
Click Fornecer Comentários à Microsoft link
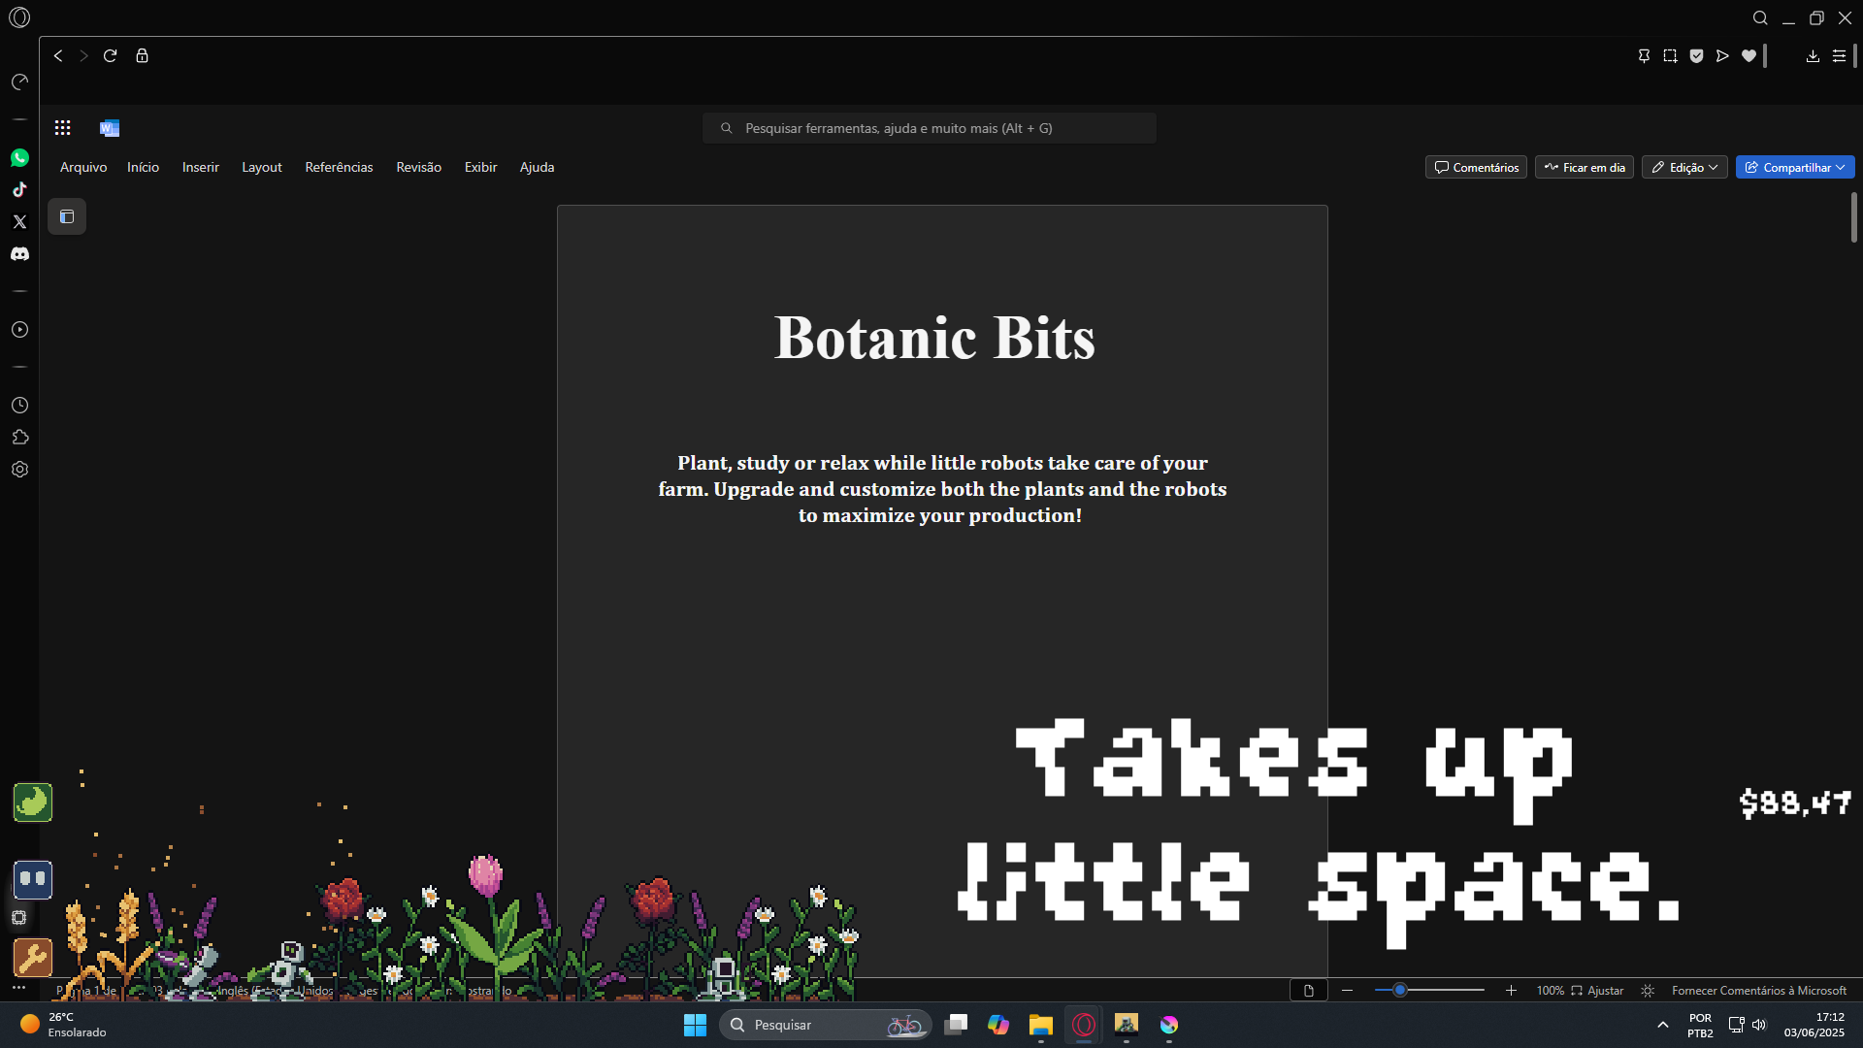[x=1758, y=991]
